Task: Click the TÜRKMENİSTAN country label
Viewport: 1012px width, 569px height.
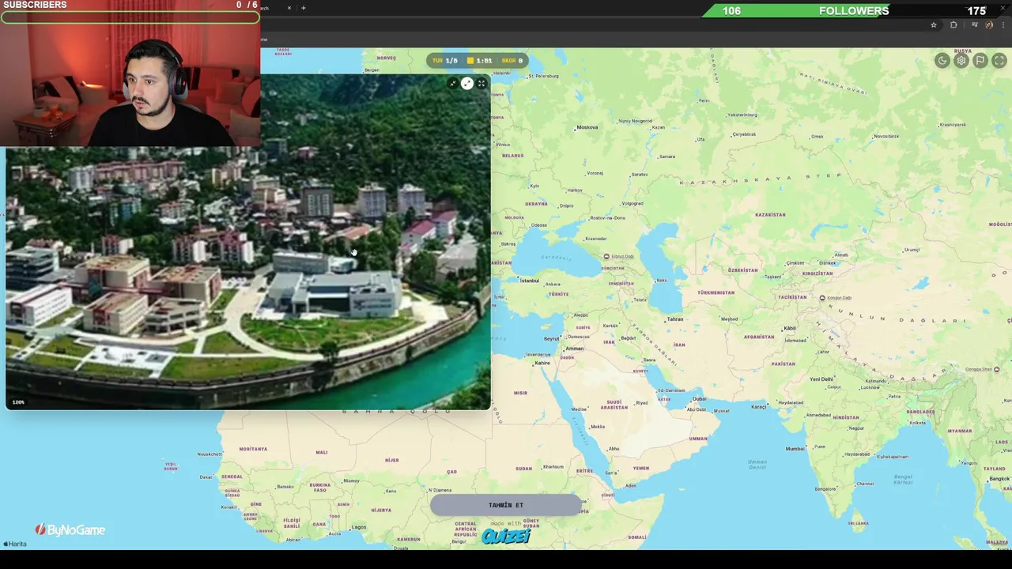Action: point(716,292)
